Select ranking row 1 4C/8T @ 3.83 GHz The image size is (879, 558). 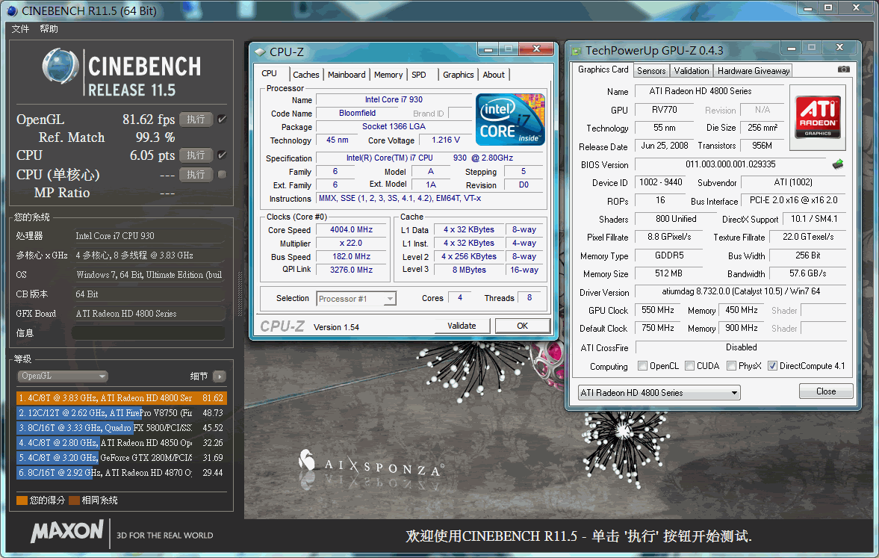click(121, 398)
